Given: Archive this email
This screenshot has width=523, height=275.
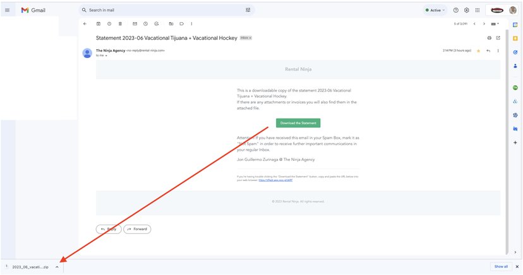Looking at the screenshot, I should coord(99,24).
